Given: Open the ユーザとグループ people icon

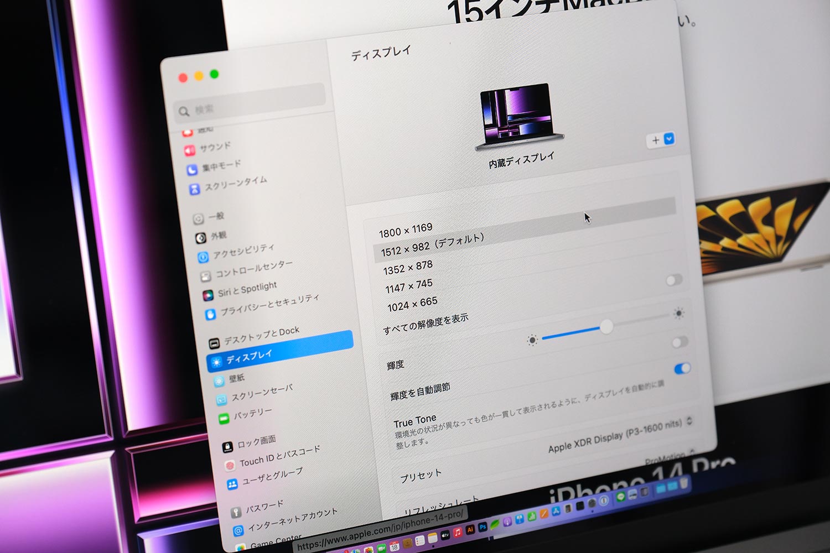Looking at the screenshot, I should pos(232,484).
